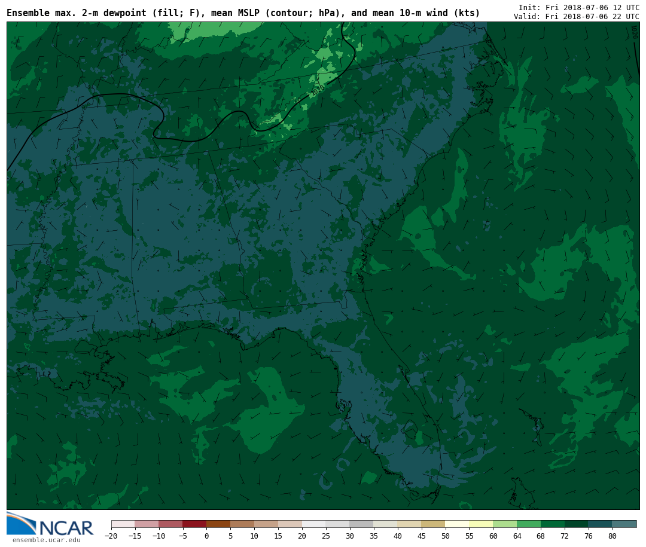Click the dark green swatch between 72 and 76
646x547 pixels.
coord(577,524)
